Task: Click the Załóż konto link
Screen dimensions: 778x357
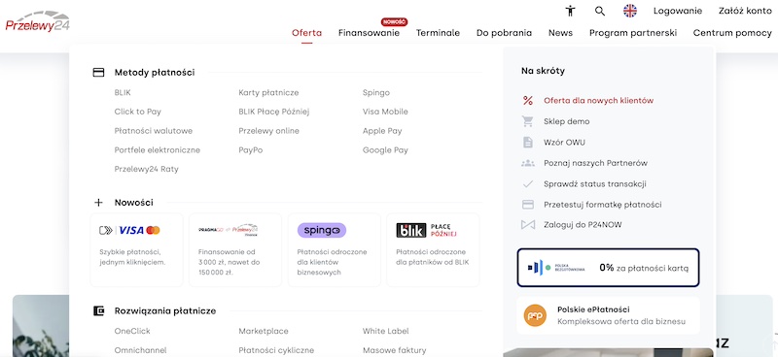Action: 745,11
